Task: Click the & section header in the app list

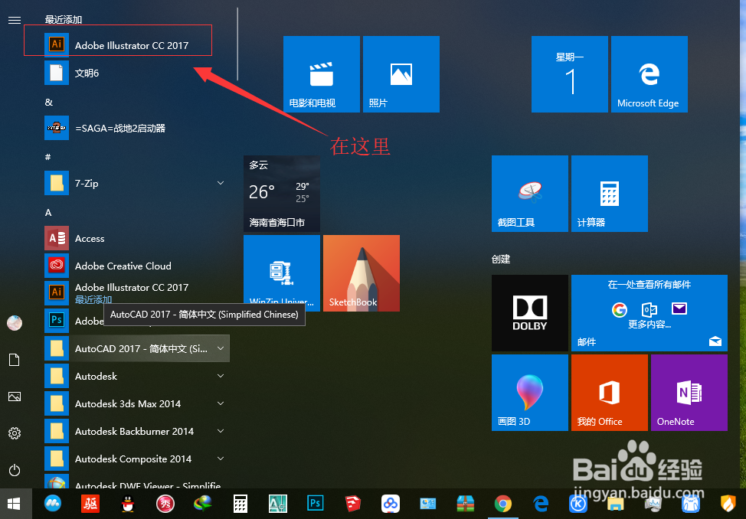Action: pos(48,103)
